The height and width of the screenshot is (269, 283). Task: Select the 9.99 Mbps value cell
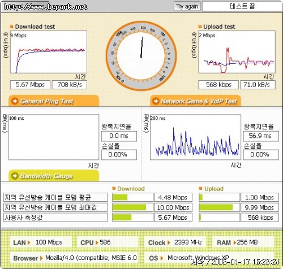260,207
